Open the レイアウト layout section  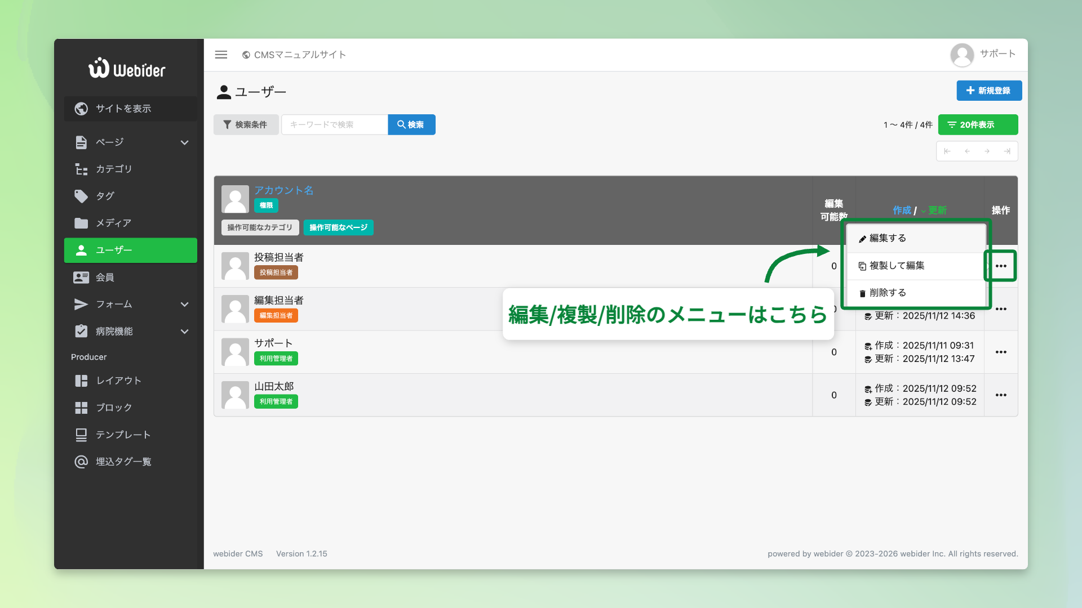coord(118,381)
